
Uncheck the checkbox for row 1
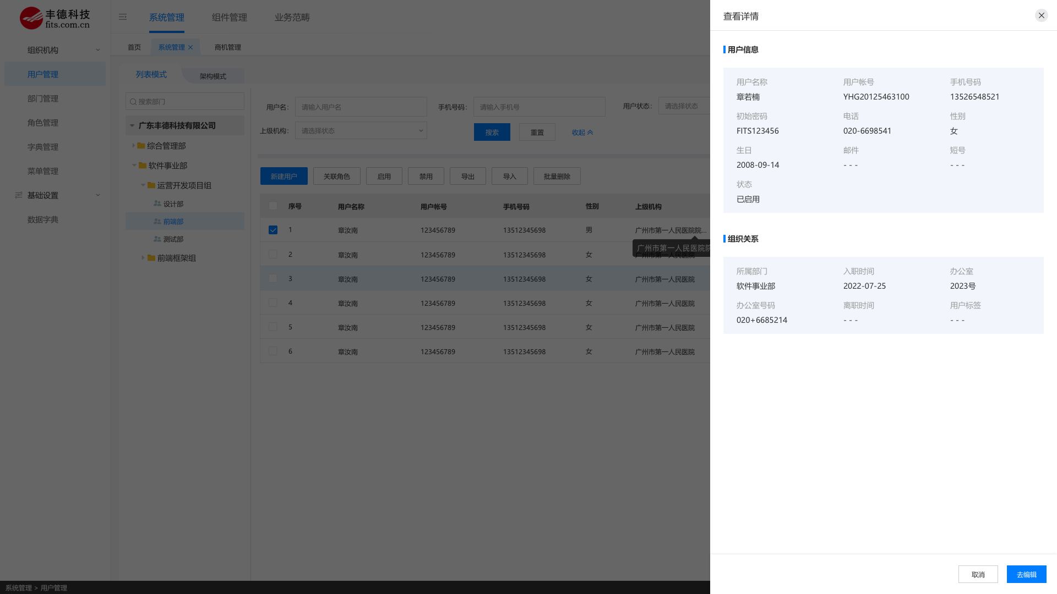(x=273, y=230)
